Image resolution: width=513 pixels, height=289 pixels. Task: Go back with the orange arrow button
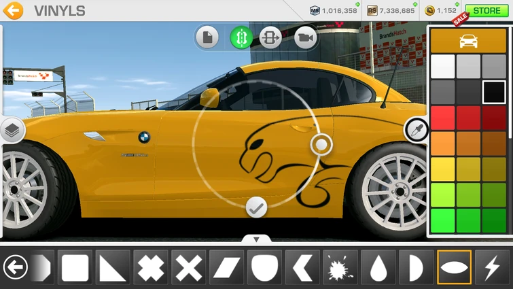(13, 10)
